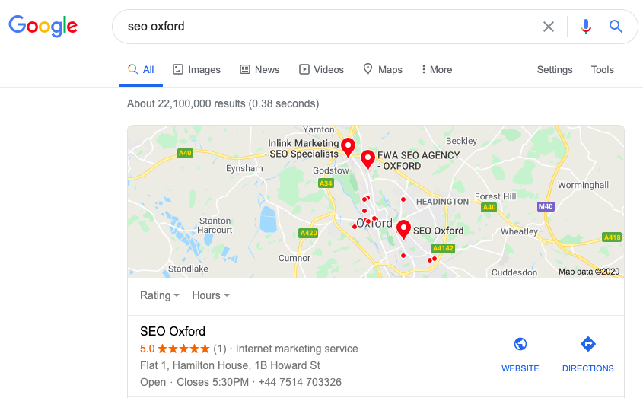This screenshot has width=643, height=398.
Task: Open search Settings
Action: point(555,69)
